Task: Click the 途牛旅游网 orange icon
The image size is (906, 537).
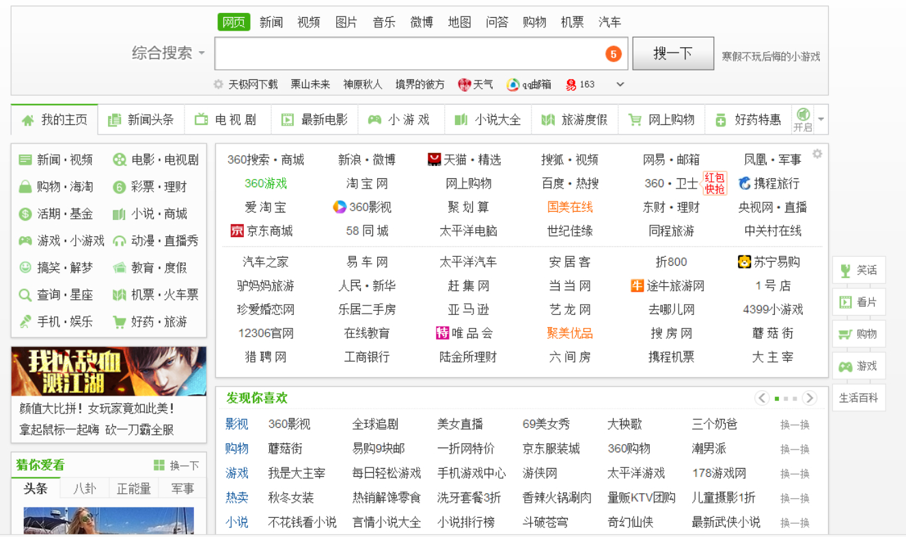Action: 637,286
